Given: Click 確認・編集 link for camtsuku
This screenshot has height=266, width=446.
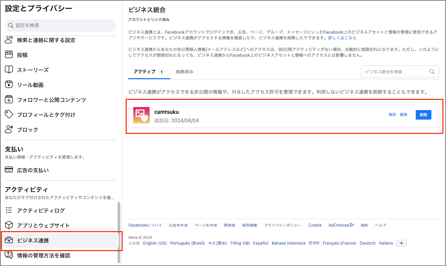Looking at the screenshot, I should click(x=398, y=115).
